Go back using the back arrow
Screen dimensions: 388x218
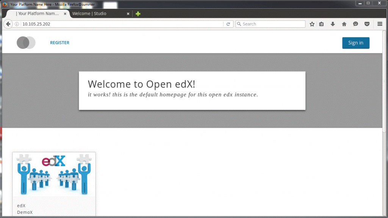pyautogui.click(x=8, y=24)
